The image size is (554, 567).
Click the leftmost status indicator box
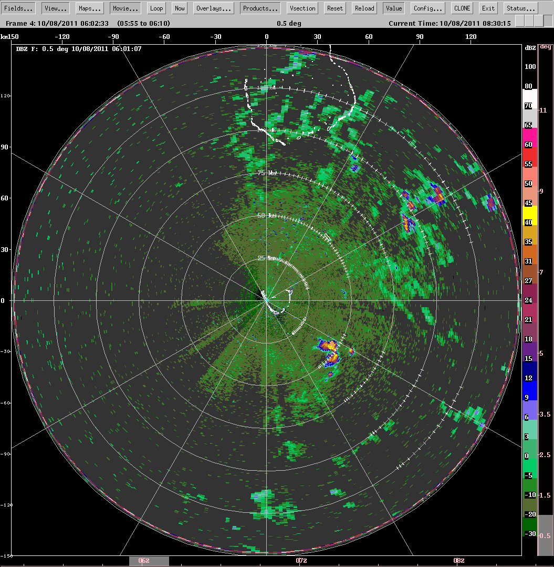(520, 21)
